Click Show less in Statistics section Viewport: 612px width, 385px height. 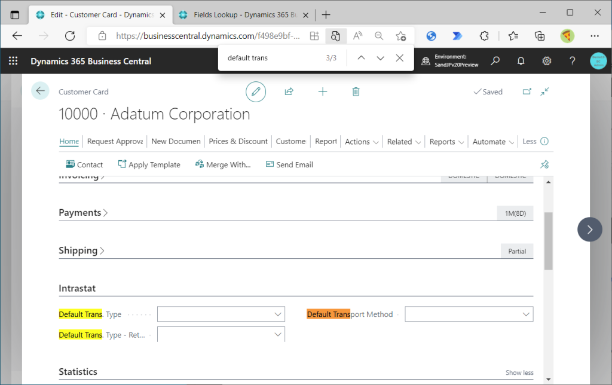519,372
